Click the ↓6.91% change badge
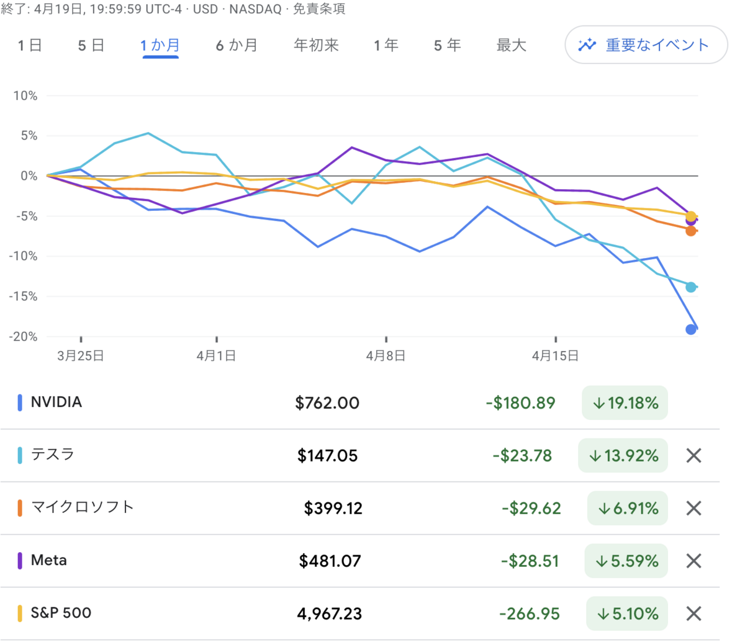 point(628,508)
